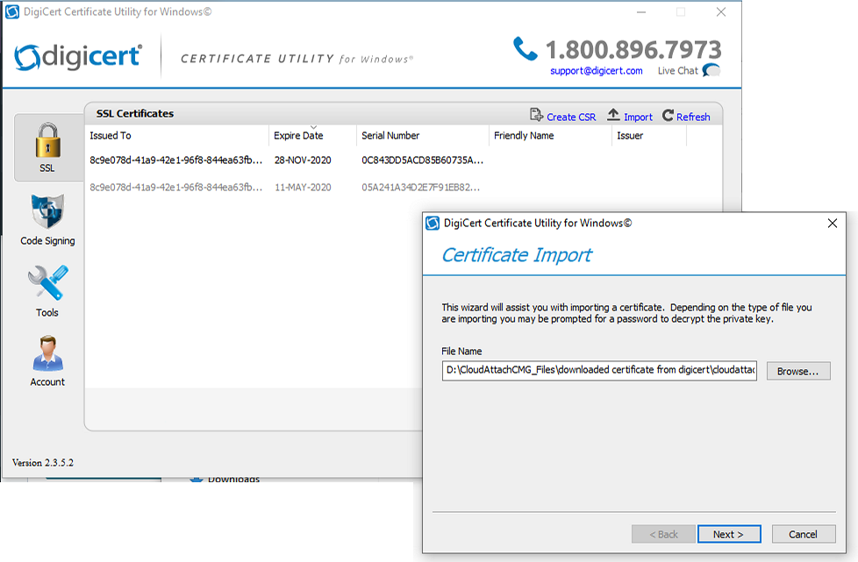Sort by Serial Number column

[422, 136]
